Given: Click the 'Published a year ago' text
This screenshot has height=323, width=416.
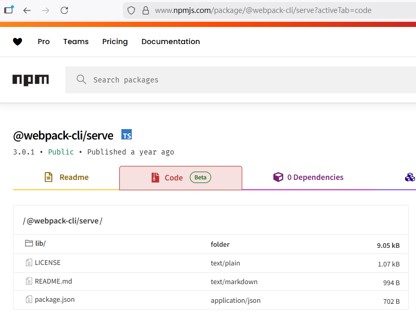Looking at the screenshot, I should [x=131, y=152].
